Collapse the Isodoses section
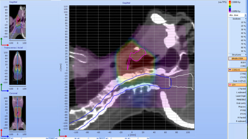The image size is (248, 139). coord(246,19)
